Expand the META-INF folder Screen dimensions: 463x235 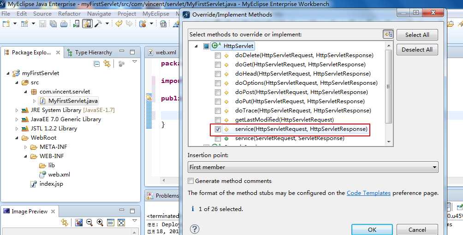pos(26,147)
